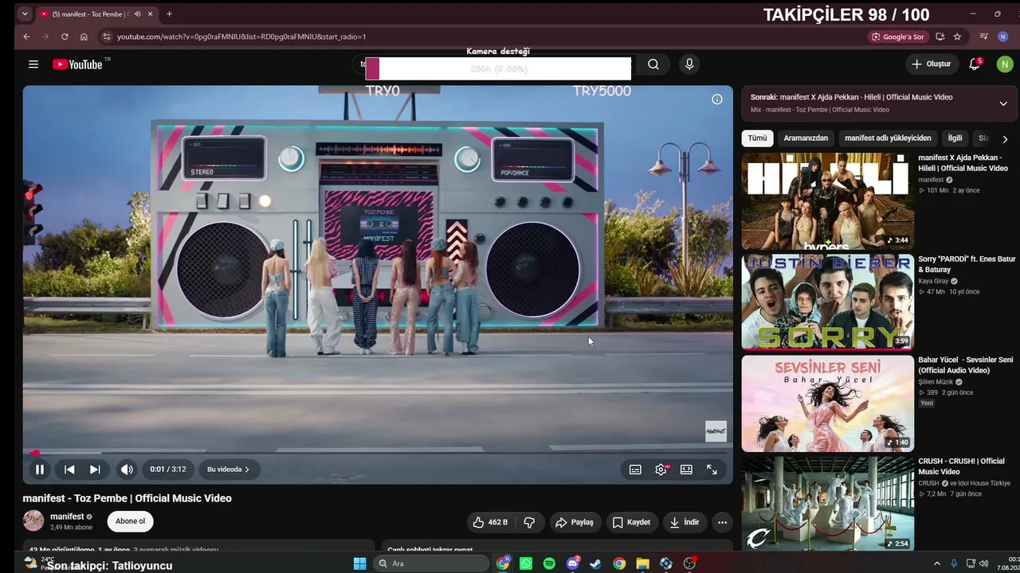Like the Toz Pembe video

pyautogui.click(x=490, y=522)
